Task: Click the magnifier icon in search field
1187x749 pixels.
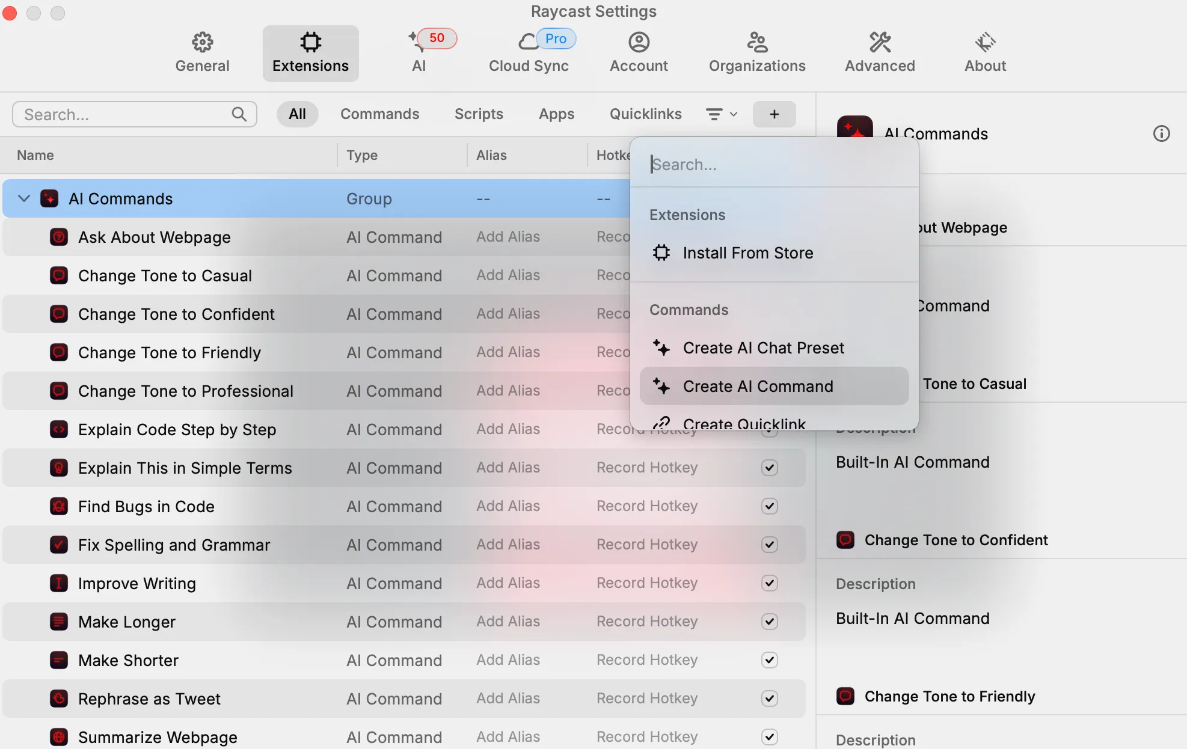Action: tap(239, 114)
